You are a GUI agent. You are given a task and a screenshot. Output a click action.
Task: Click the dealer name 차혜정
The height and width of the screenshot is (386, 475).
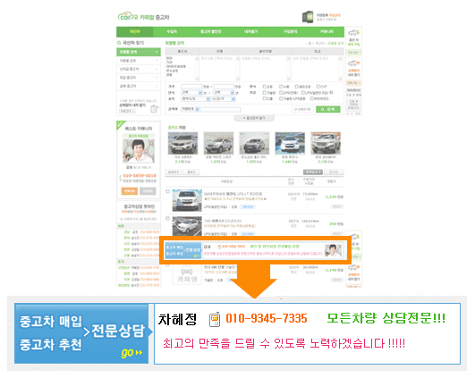pyautogui.click(x=177, y=319)
